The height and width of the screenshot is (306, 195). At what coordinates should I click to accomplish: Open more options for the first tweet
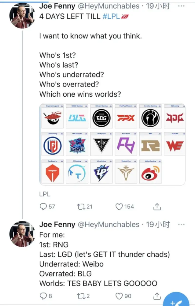[181, 6]
